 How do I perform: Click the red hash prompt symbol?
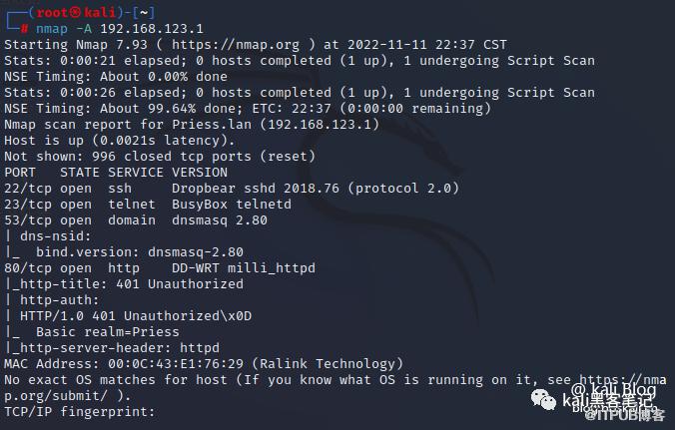pyautogui.click(x=25, y=29)
